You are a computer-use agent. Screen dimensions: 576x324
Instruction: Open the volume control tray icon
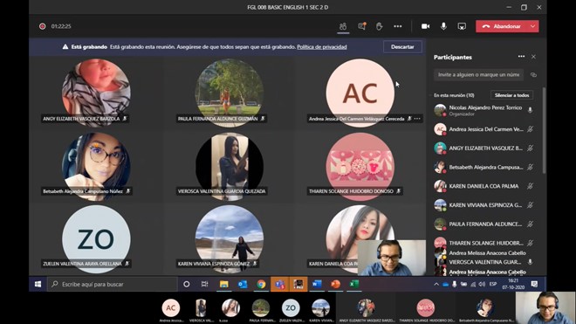[x=482, y=285]
